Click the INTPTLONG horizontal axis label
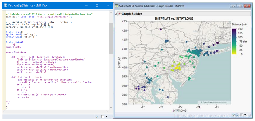The image size is (255, 121). coord(179,110)
